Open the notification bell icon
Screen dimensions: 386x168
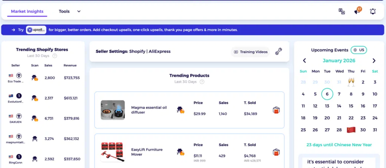(x=373, y=11)
